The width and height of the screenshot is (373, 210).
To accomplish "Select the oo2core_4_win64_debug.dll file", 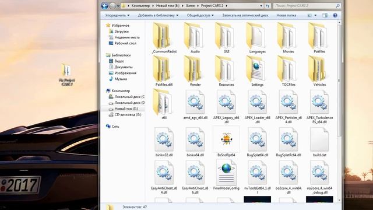I will coord(319,177).
